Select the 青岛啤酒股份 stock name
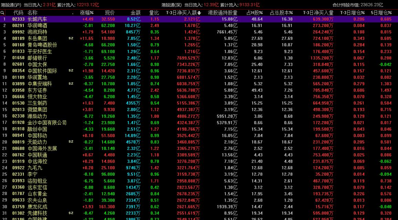 [42, 45]
